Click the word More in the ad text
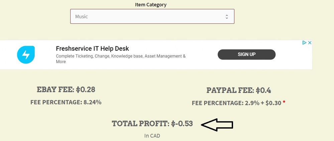 coord(61,62)
